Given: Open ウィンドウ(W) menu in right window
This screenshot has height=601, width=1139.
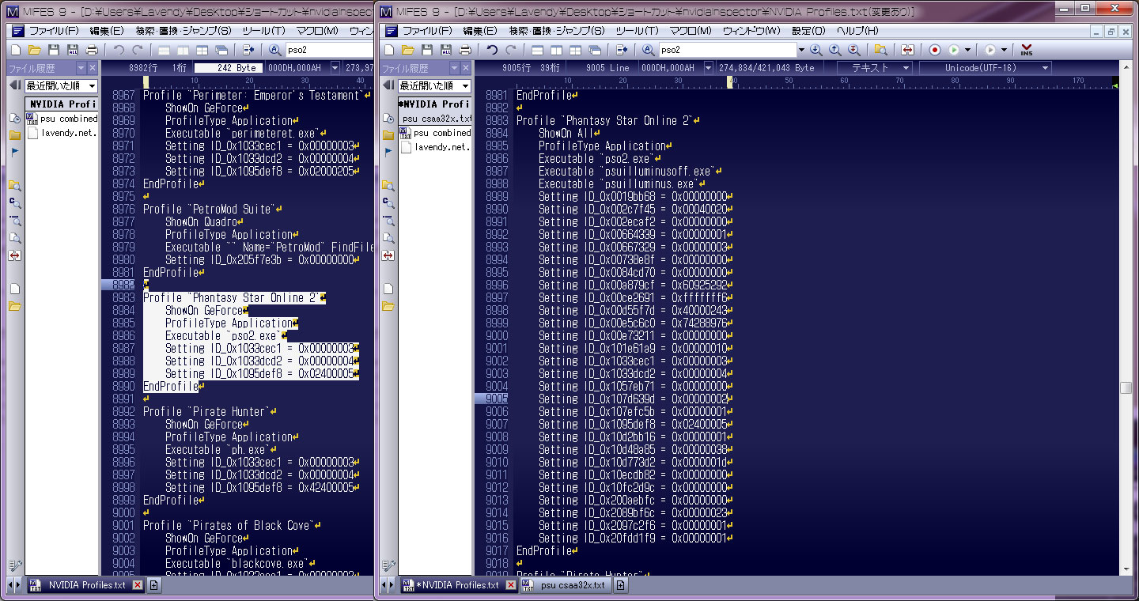Looking at the screenshot, I should [751, 31].
